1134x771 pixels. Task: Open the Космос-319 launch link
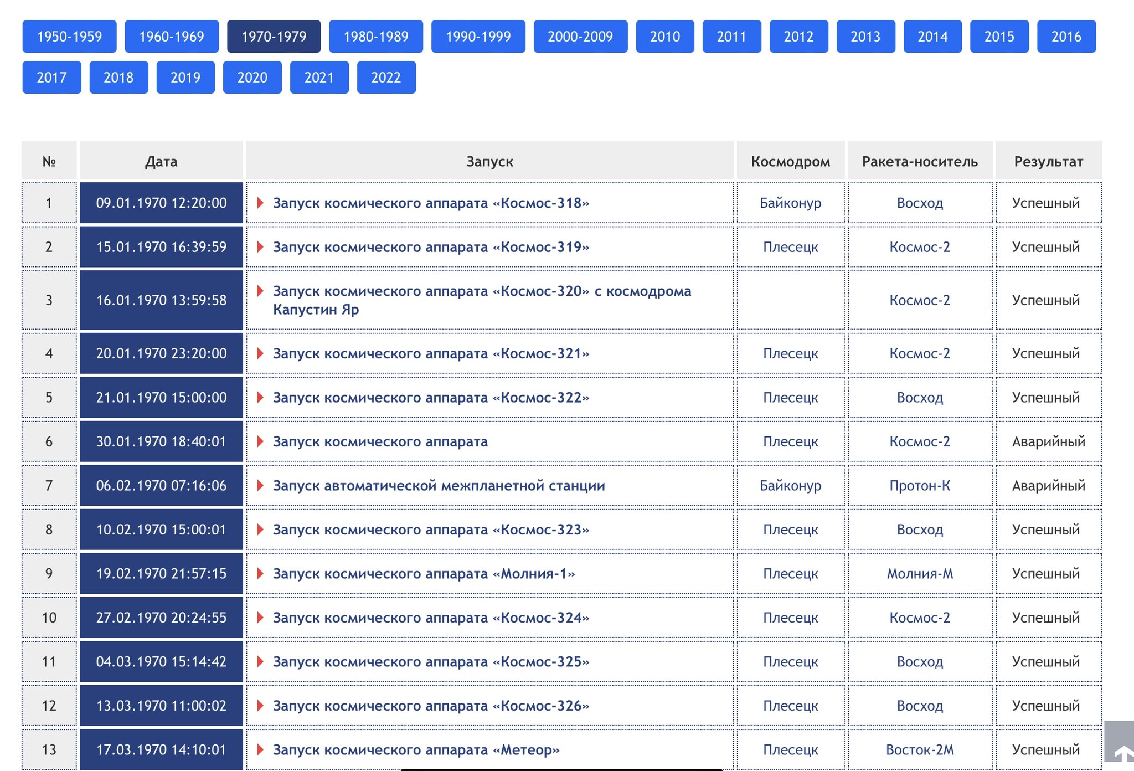pyautogui.click(x=431, y=247)
